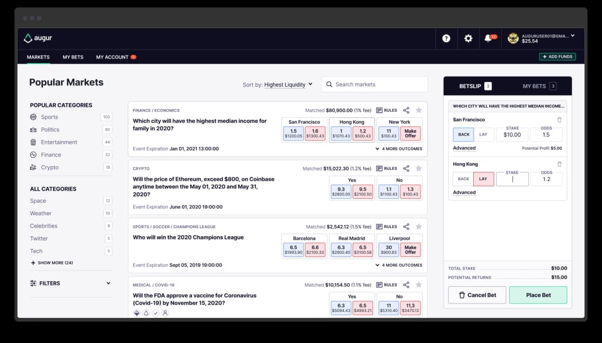602x343 pixels.
Task: Expand Advanced options for San Francisco
Action: tap(464, 148)
